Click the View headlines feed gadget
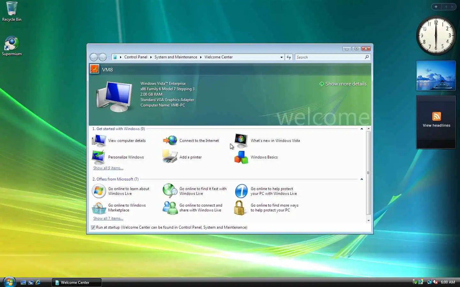Image resolution: width=460 pixels, height=287 pixels. pos(436,122)
